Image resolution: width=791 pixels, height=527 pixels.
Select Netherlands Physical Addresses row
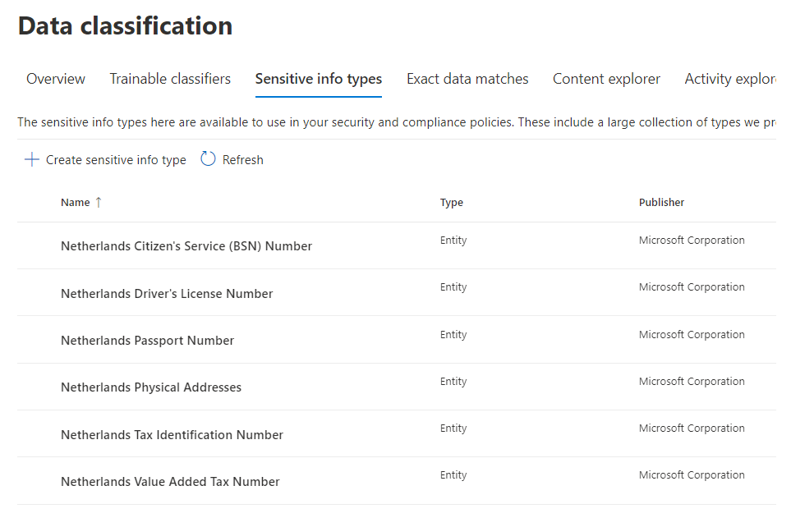click(x=151, y=387)
